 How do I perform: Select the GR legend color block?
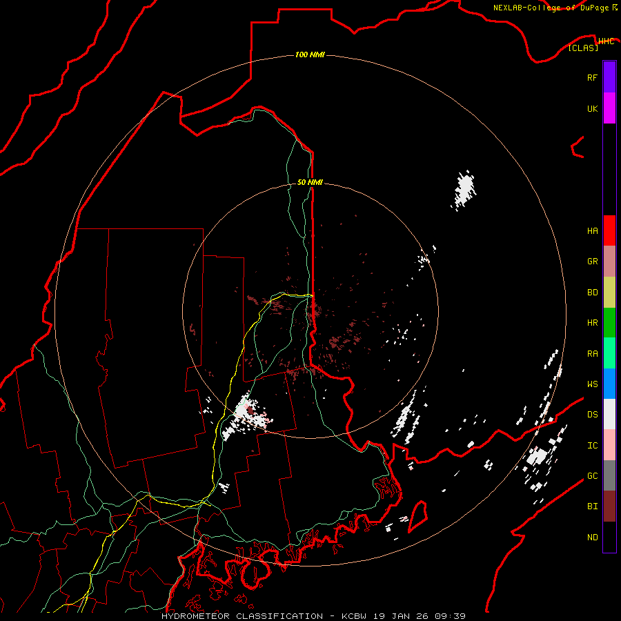tap(609, 262)
